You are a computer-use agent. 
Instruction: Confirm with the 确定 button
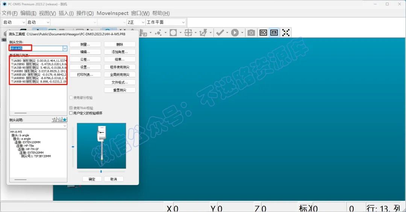tap(92, 179)
